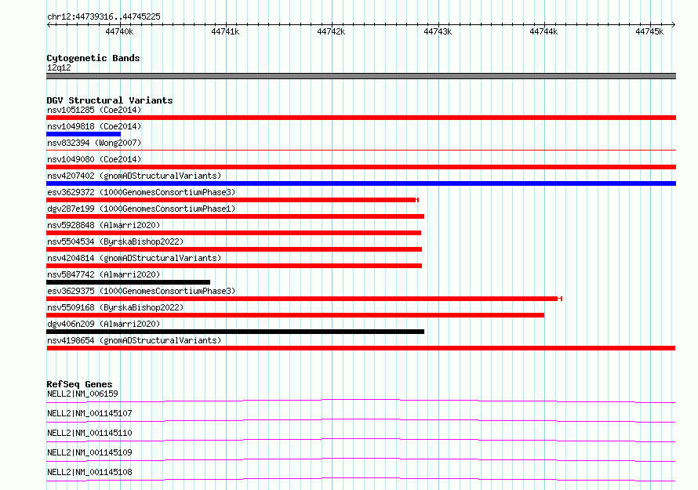The width and height of the screenshot is (698, 490).
Task: Open nsv5509168 (ByrskaBishop2022) label
Action: click(115, 307)
